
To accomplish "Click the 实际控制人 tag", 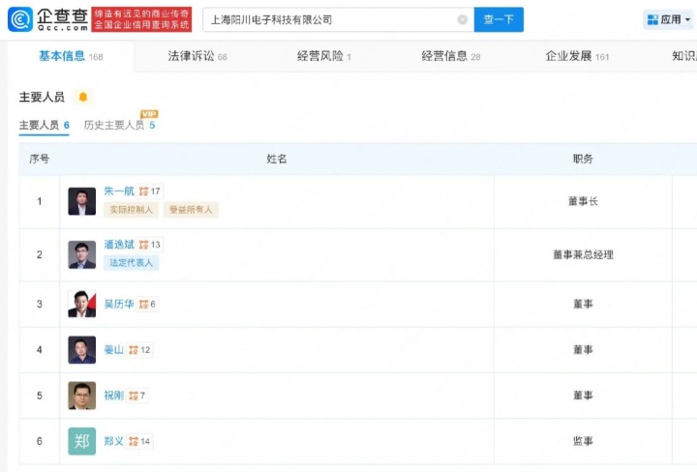I will pos(131,210).
